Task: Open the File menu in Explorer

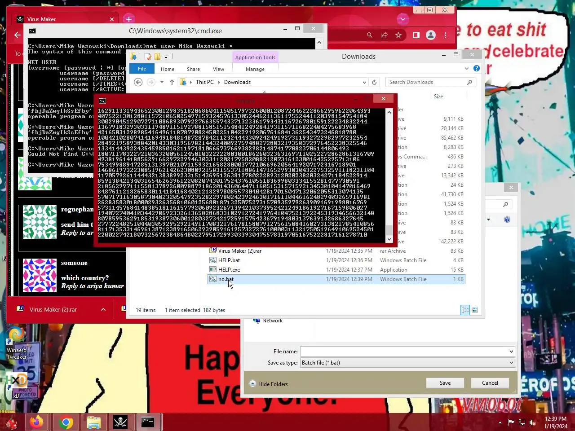Action: click(x=142, y=69)
